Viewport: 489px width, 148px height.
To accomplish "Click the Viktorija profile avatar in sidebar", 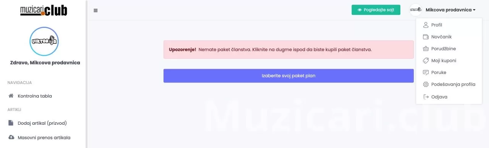I will (x=44, y=41).
